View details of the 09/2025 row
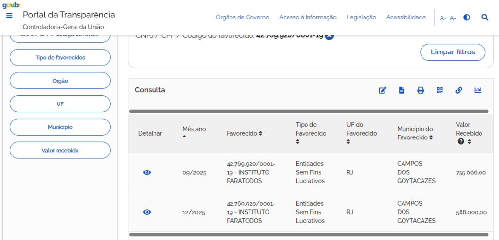This screenshot has width=499, height=240. (x=147, y=172)
